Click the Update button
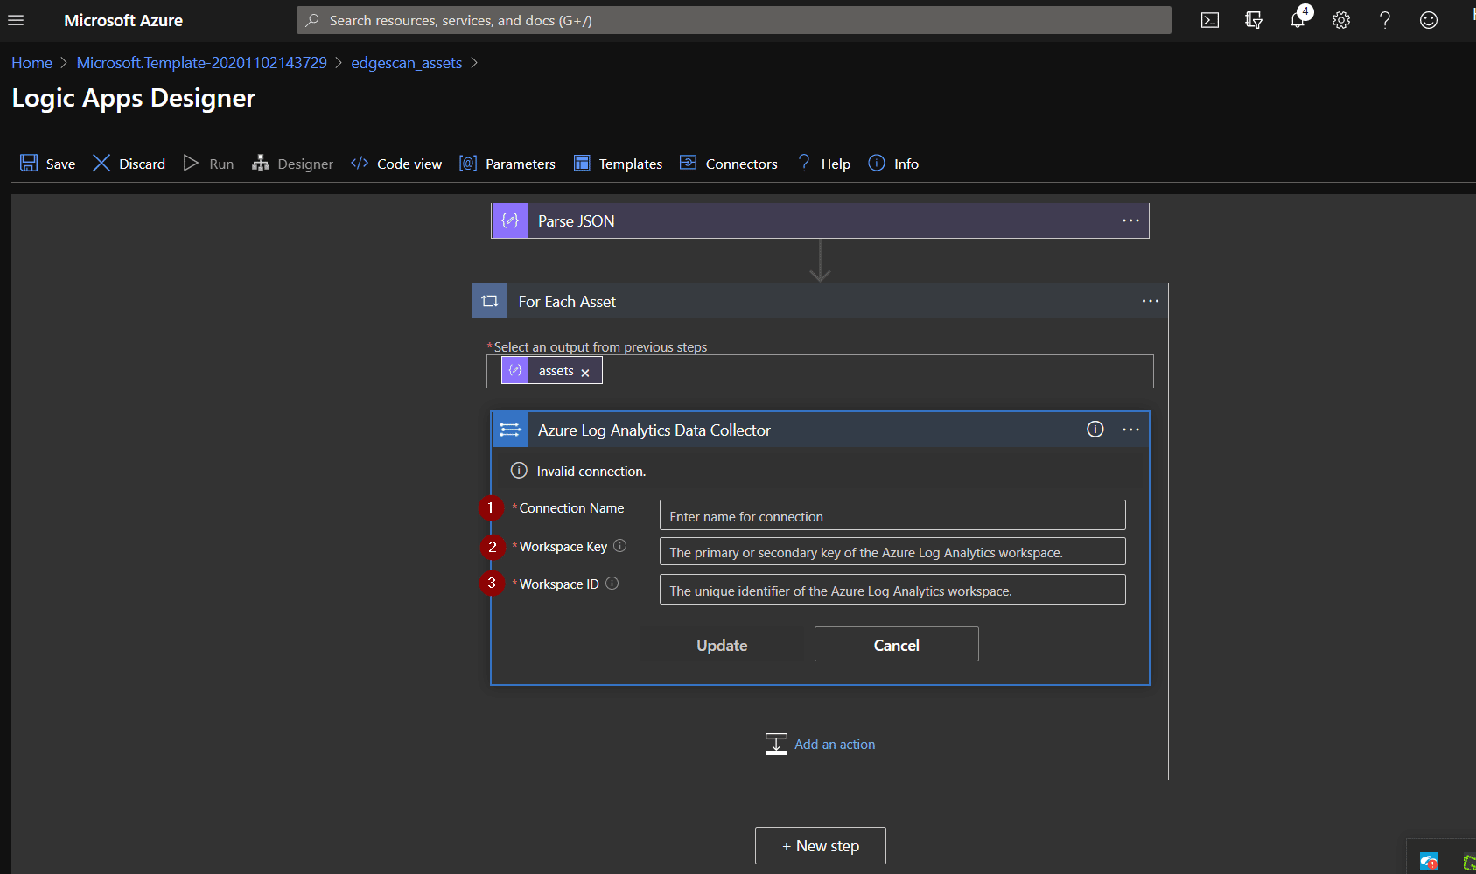 [722, 645]
